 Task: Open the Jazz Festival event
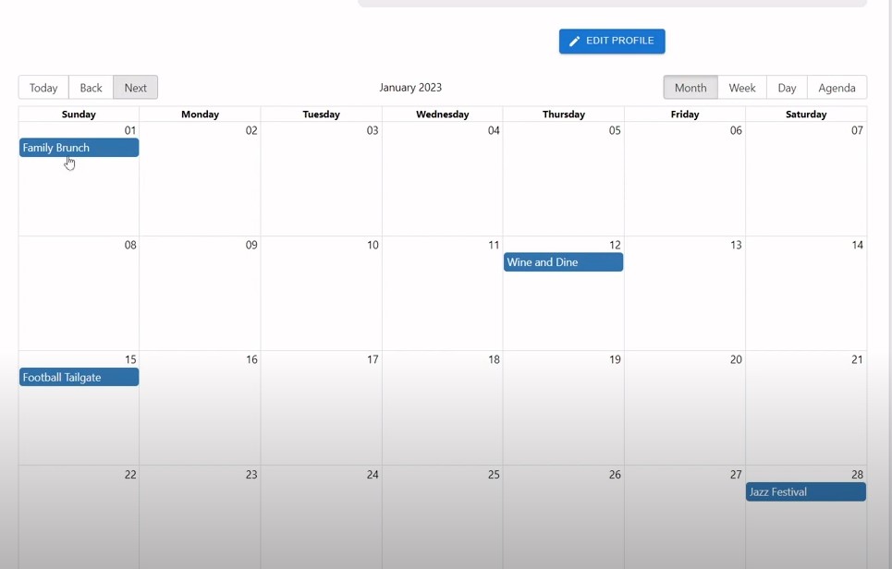tap(805, 491)
